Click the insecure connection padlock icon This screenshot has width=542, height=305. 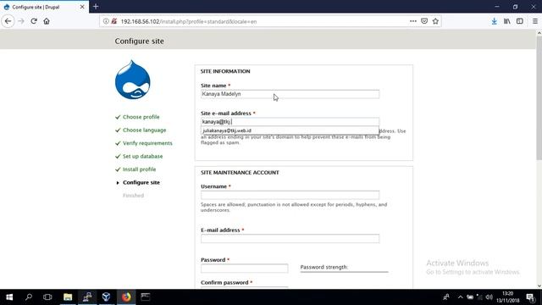(114, 21)
